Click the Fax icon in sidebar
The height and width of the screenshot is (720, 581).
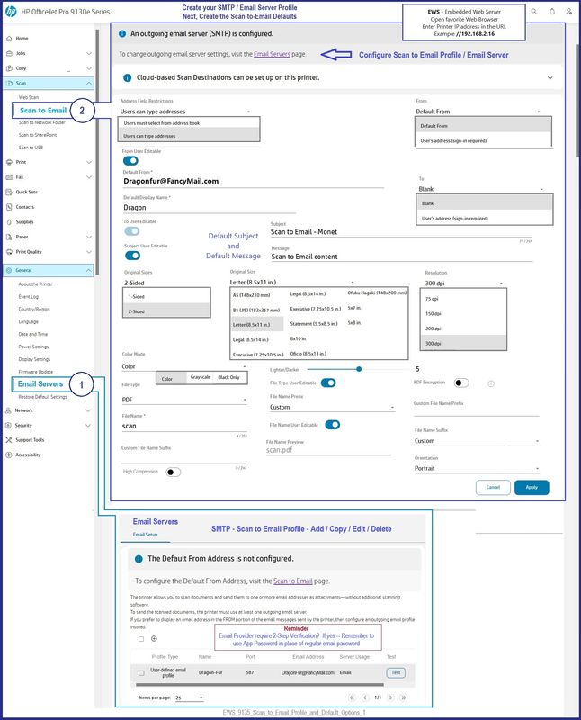(x=9, y=177)
